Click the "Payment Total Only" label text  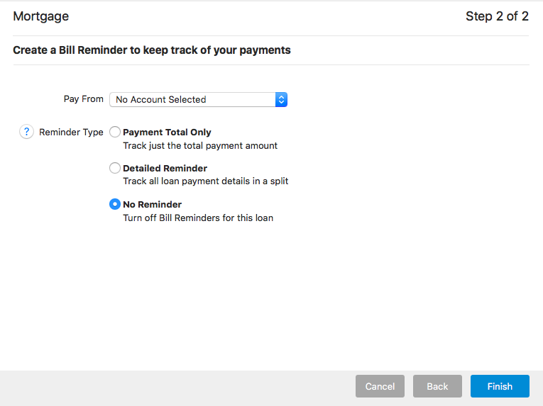click(167, 132)
